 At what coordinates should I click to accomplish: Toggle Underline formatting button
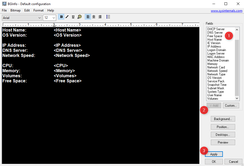pos(73,17)
